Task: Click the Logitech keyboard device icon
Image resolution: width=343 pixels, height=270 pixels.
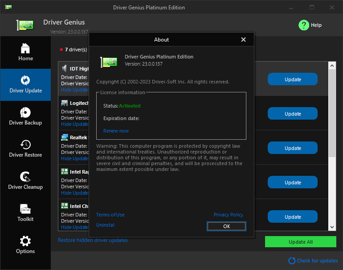Action: [64, 103]
